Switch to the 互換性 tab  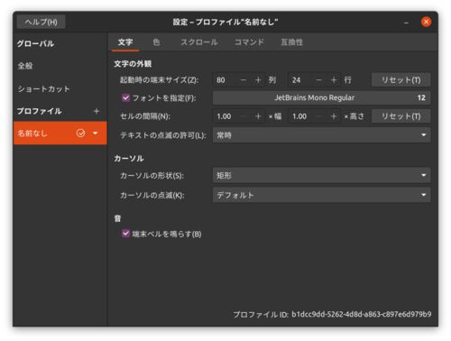pyautogui.click(x=291, y=42)
